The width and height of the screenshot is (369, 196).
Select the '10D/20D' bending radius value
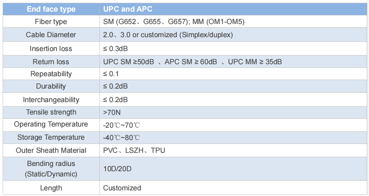(117, 169)
